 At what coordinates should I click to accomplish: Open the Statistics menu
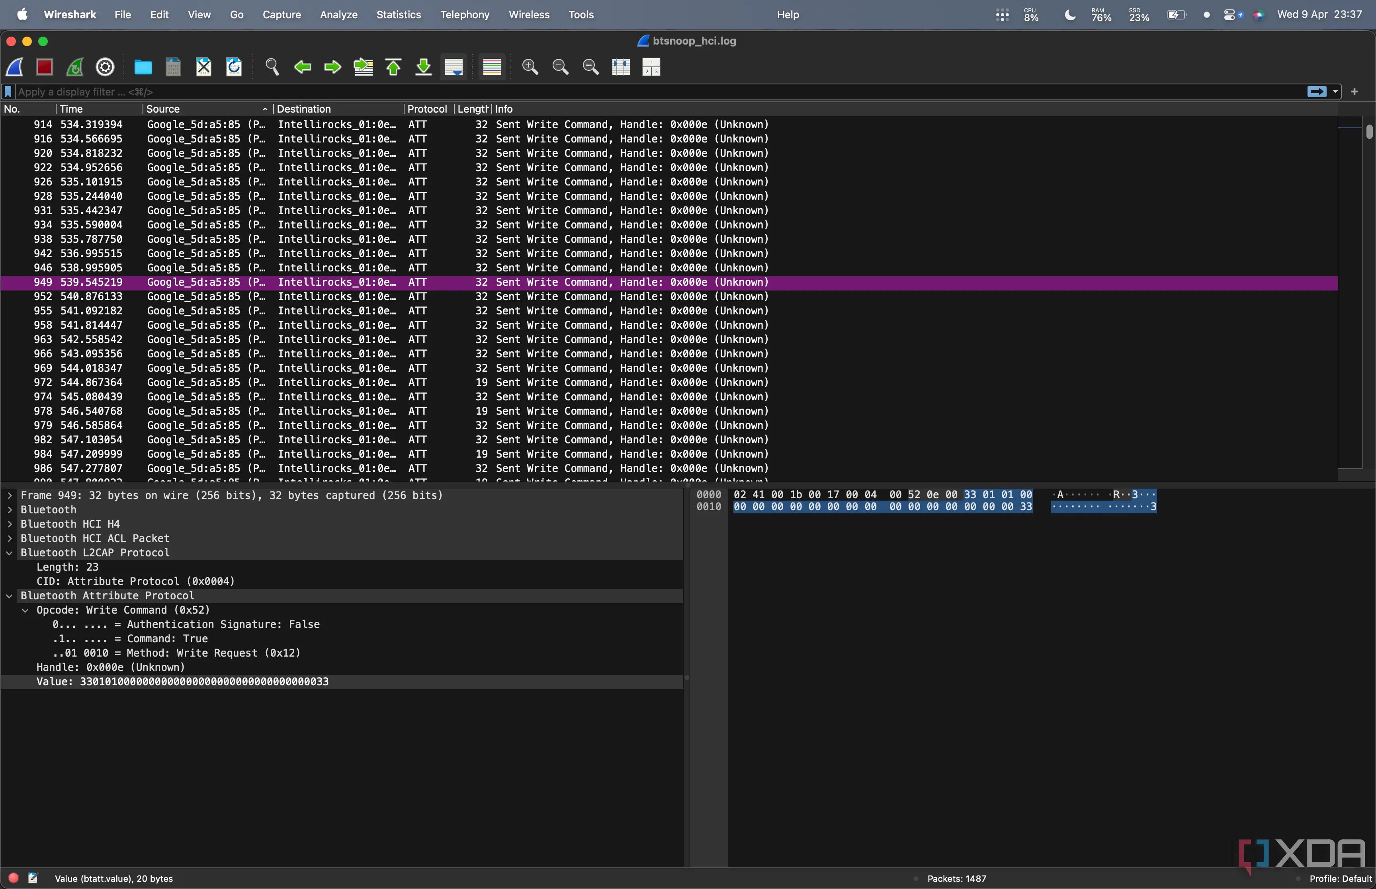click(x=399, y=14)
